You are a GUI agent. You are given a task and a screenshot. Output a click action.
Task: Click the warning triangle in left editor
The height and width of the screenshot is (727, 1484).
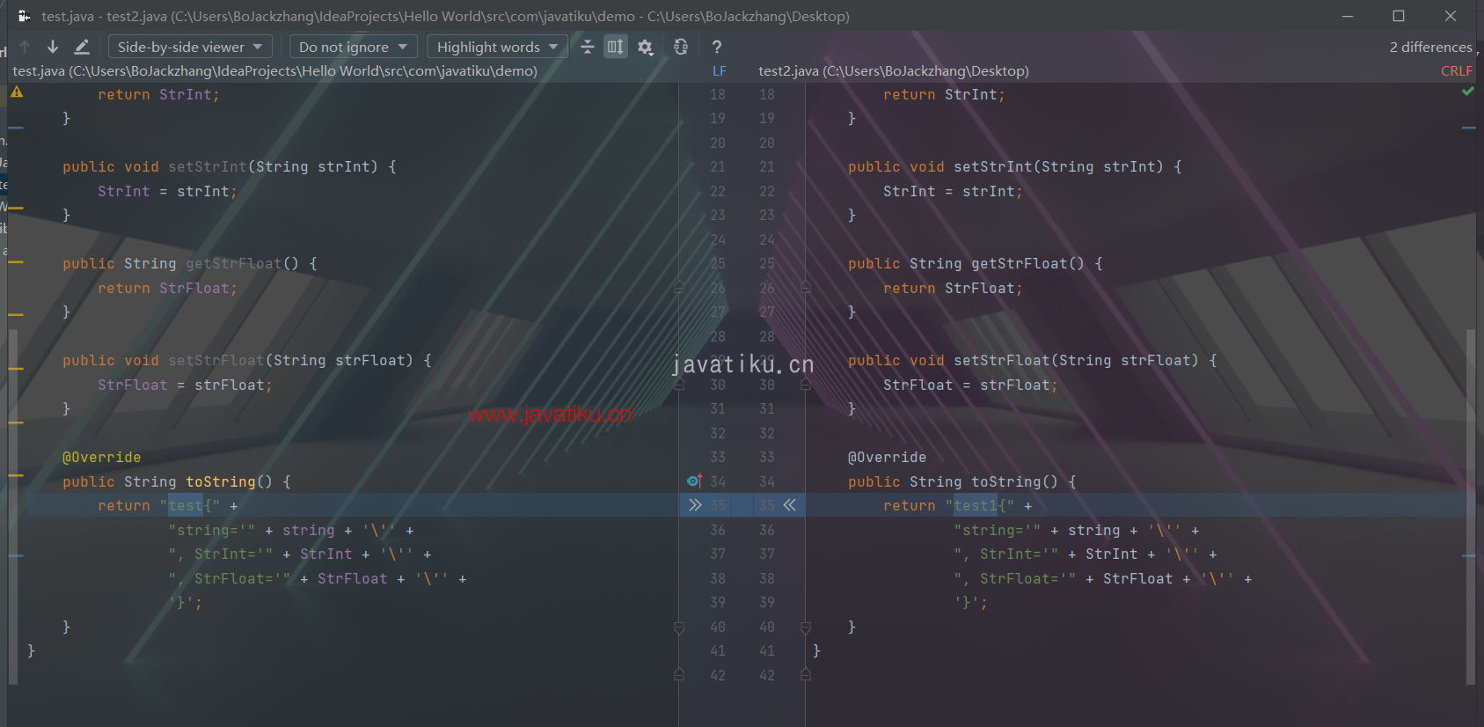click(17, 92)
